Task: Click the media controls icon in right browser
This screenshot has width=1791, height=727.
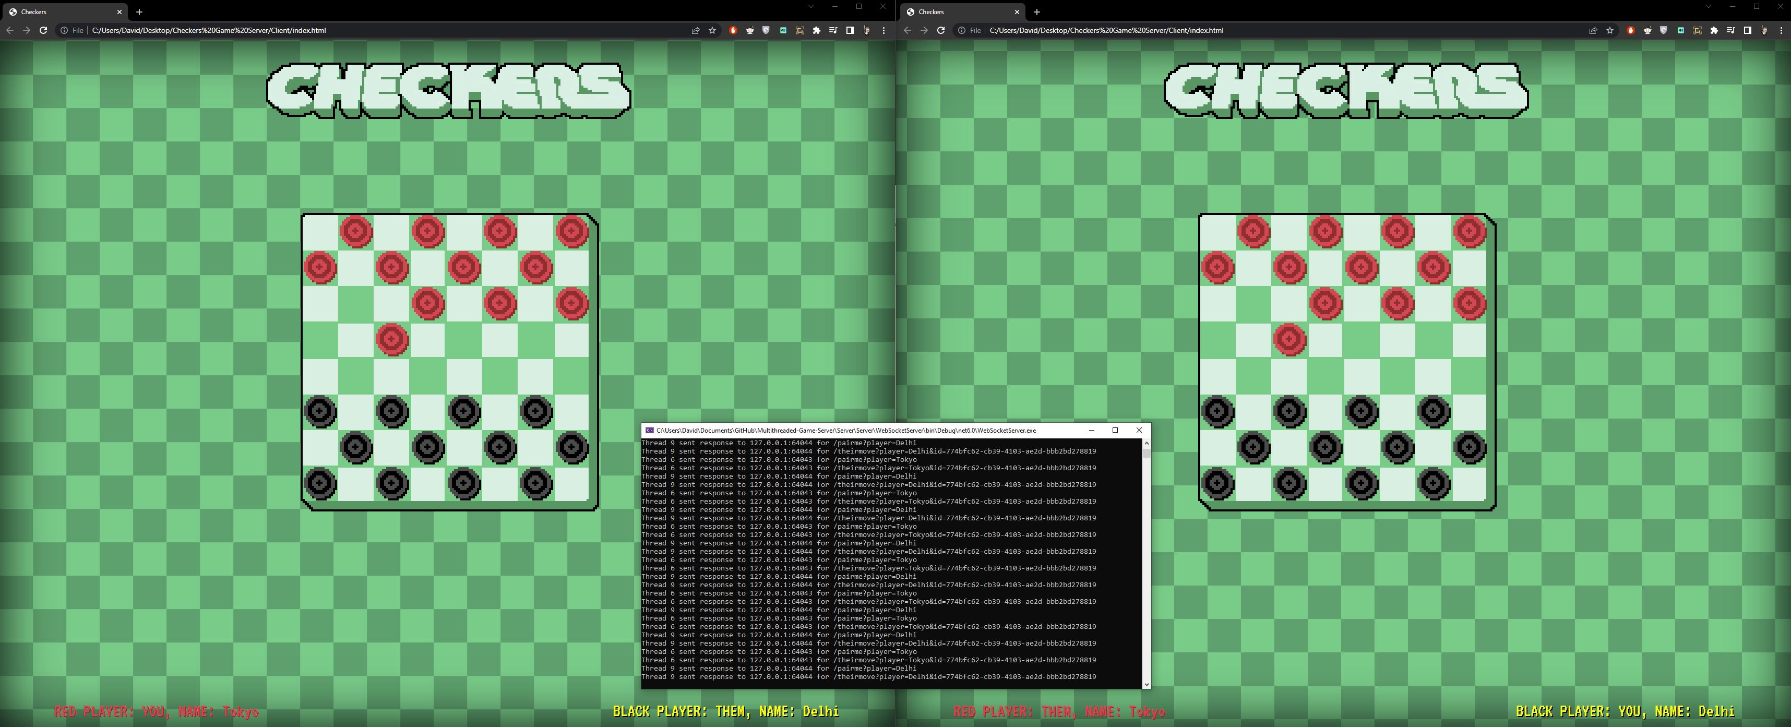Action: click(1730, 31)
